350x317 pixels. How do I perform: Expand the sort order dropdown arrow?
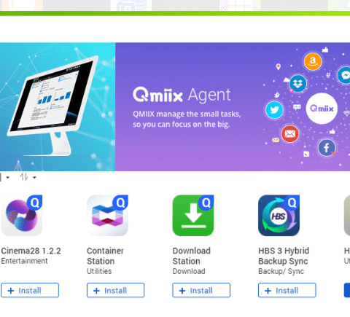pyautogui.click(x=34, y=178)
